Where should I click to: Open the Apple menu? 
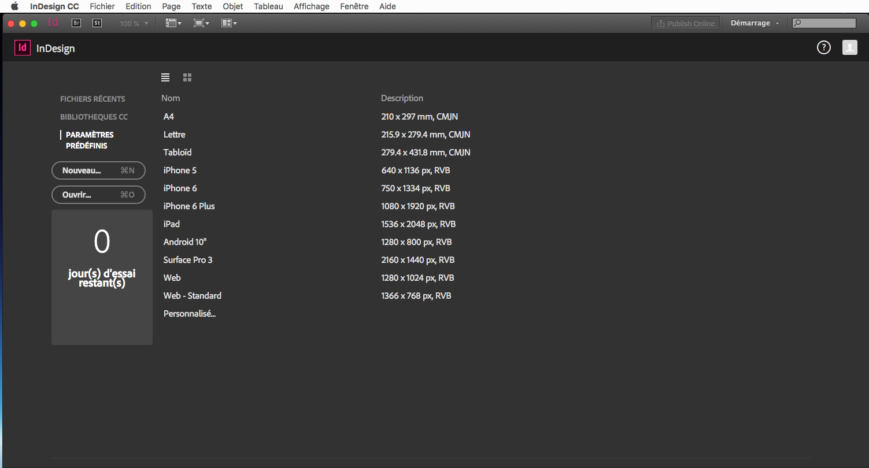tap(15, 6)
